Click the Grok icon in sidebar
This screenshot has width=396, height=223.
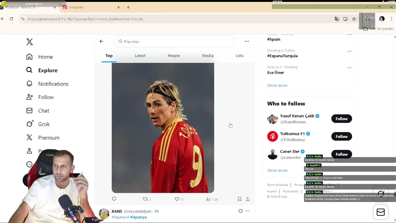[x=29, y=124]
